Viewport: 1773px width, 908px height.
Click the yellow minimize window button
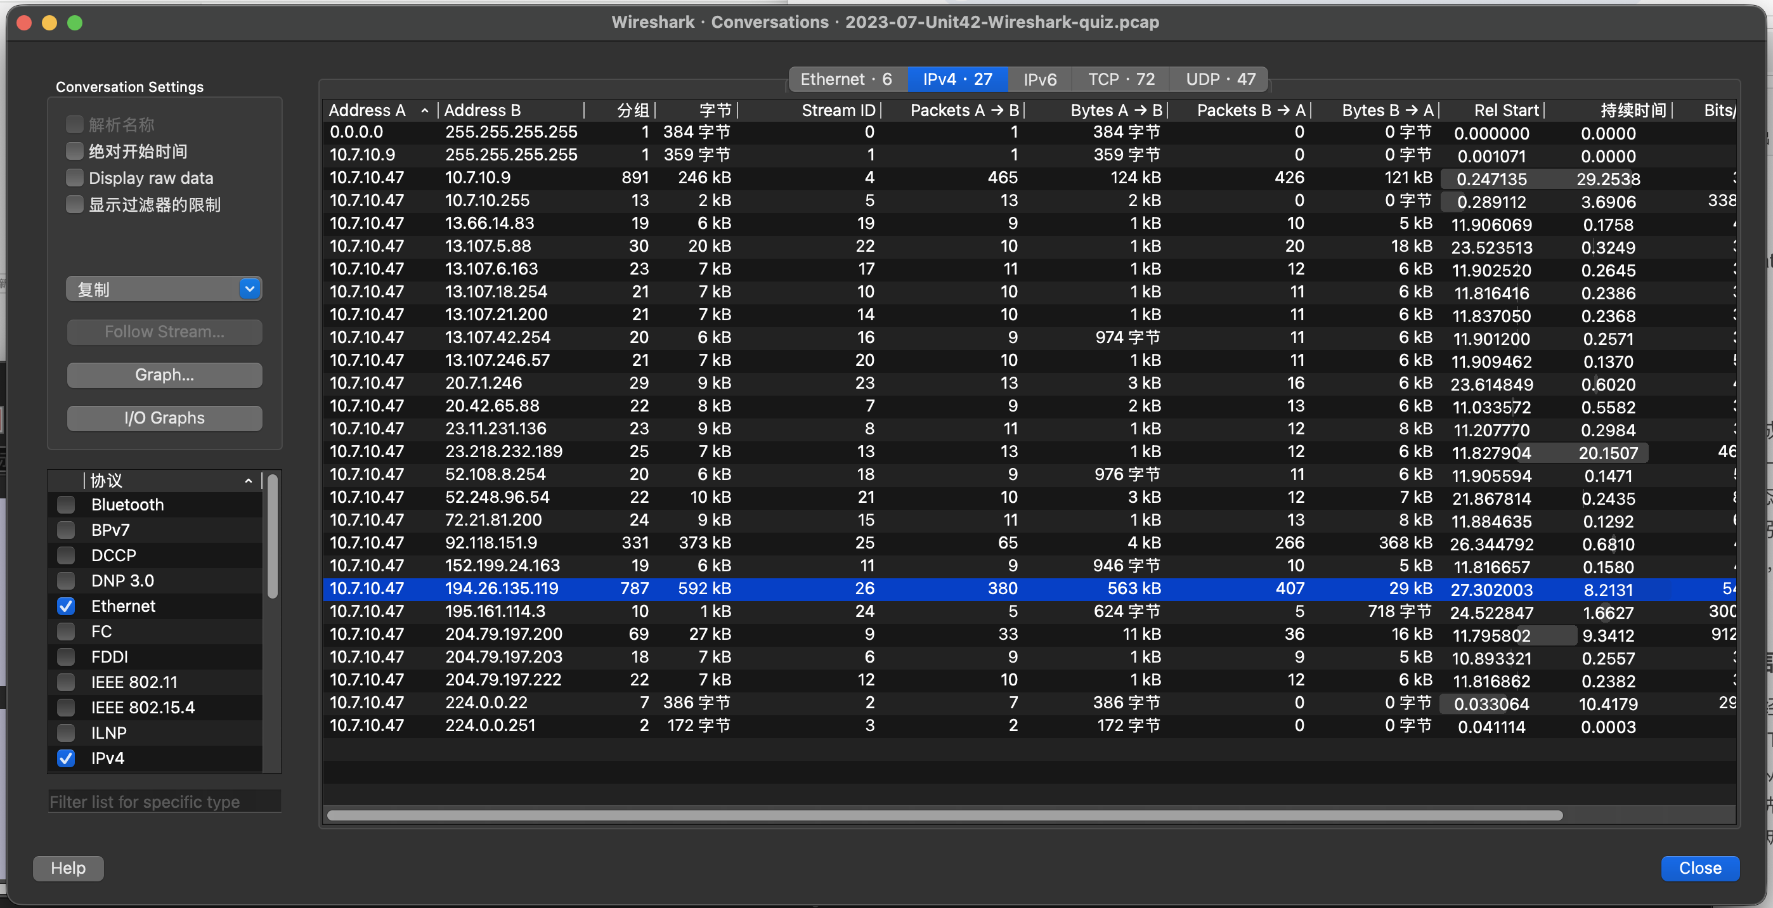pos(49,23)
